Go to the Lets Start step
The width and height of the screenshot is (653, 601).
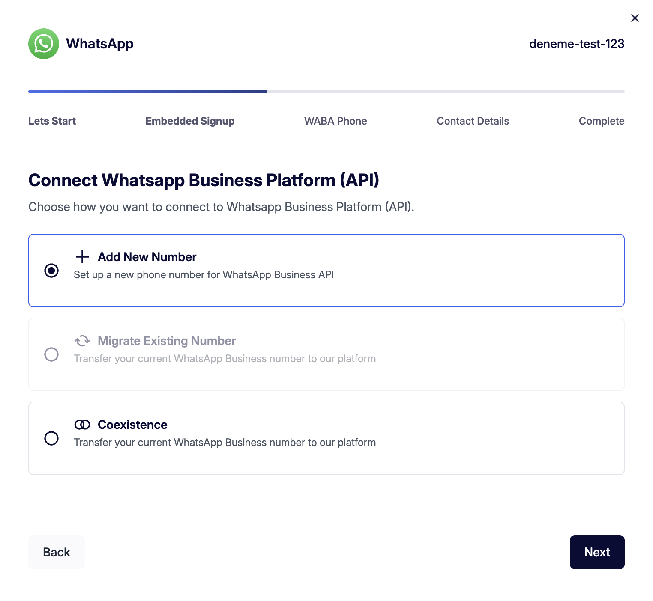coord(52,121)
